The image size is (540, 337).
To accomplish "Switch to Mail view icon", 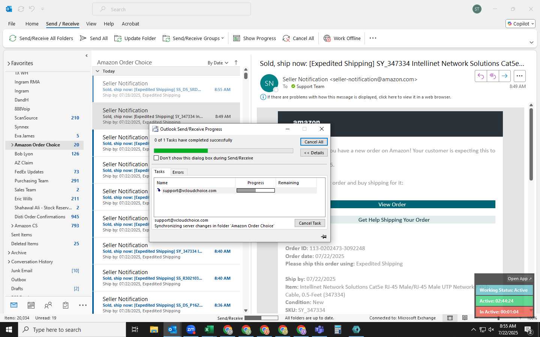I will [x=14, y=305].
